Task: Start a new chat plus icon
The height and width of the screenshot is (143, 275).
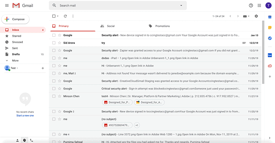Action: click(42, 68)
